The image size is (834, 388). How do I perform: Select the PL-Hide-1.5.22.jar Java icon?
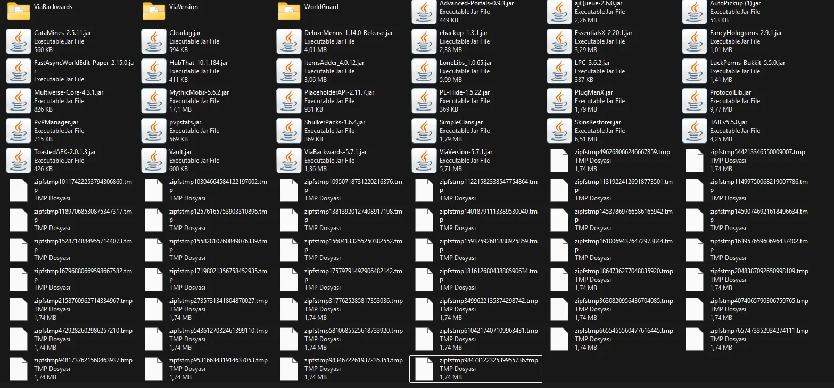coord(424,101)
